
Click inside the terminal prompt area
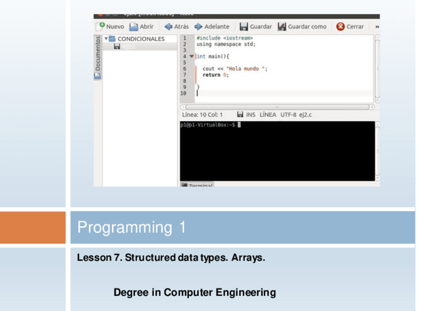277,151
